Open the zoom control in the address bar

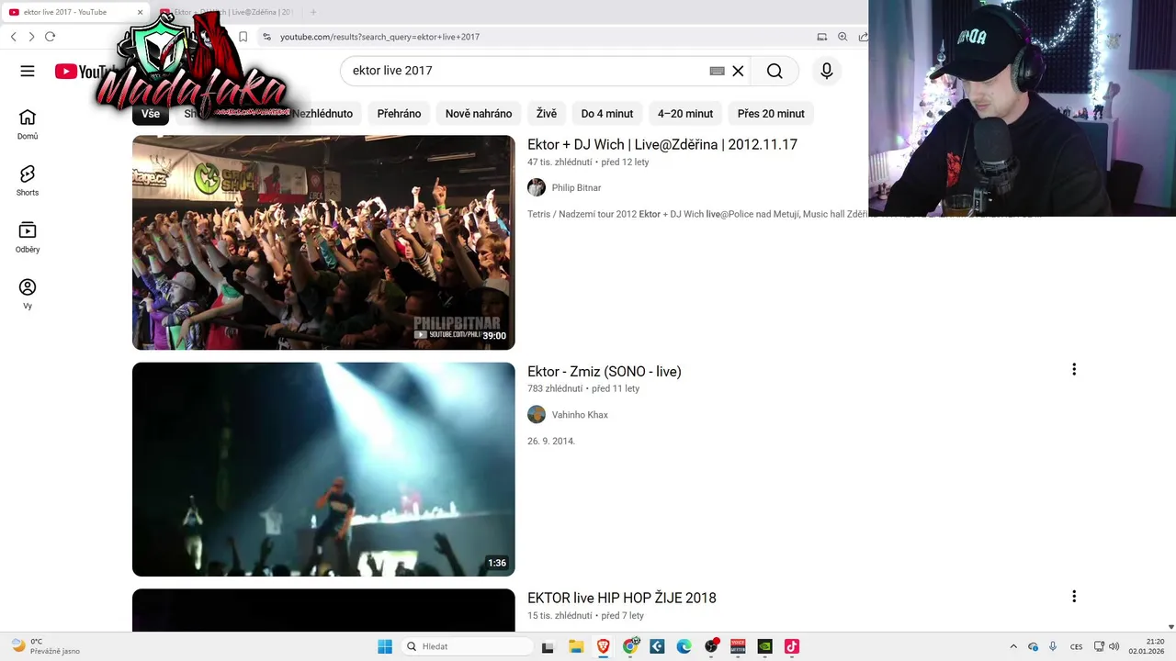842,37
